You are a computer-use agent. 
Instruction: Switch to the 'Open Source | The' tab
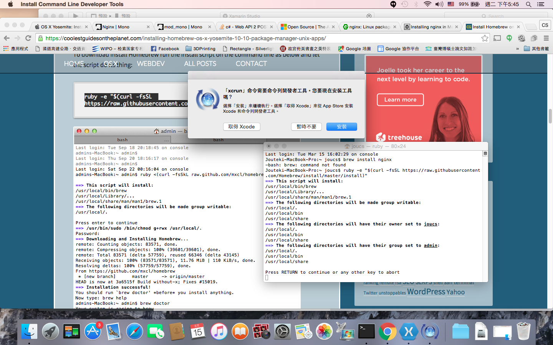point(307,27)
